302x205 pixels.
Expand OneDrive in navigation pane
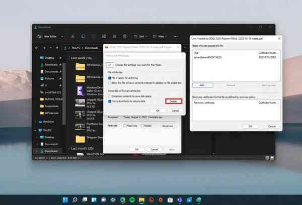35,122
